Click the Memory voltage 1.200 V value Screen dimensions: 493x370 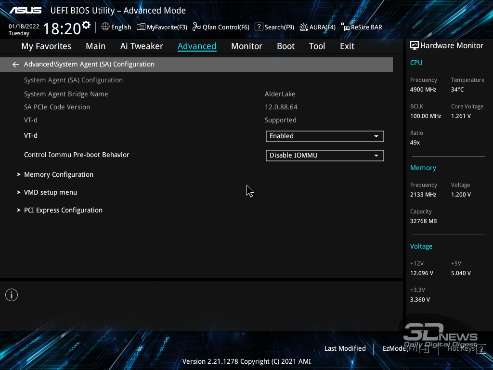[x=461, y=195]
